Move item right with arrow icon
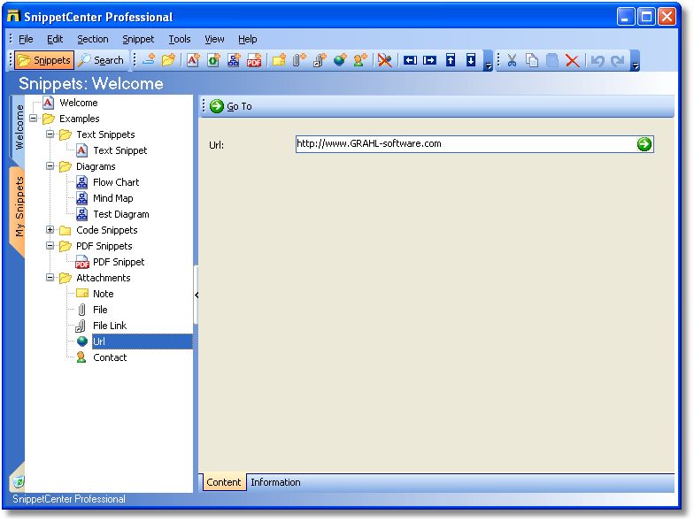This screenshot has height=522, width=694. tap(430, 60)
